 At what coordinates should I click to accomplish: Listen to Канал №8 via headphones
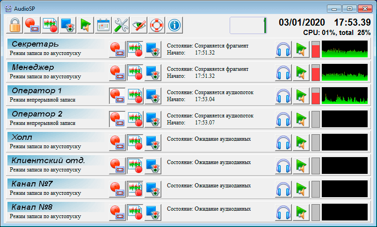tap(283, 212)
